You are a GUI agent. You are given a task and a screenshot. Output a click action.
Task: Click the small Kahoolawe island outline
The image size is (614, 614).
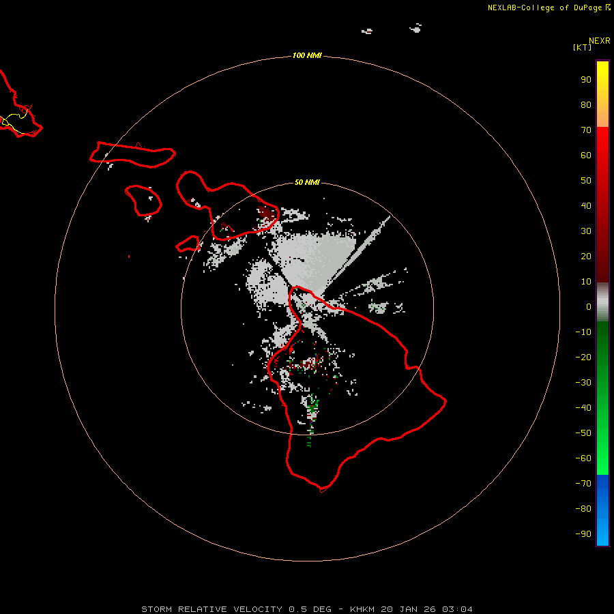coord(188,244)
